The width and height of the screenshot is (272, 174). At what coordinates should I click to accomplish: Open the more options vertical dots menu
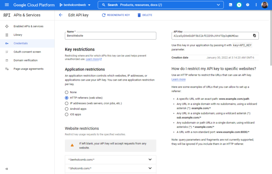[x=256, y=5]
